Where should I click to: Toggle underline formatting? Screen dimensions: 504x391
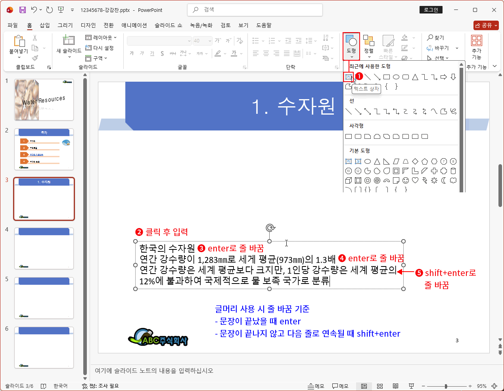coord(152,53)
